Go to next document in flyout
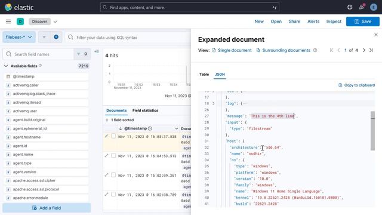Viewport: 382px width, 215px height. (364, 50)
